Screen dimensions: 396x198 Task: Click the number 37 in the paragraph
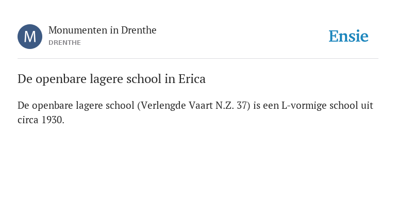242,106
